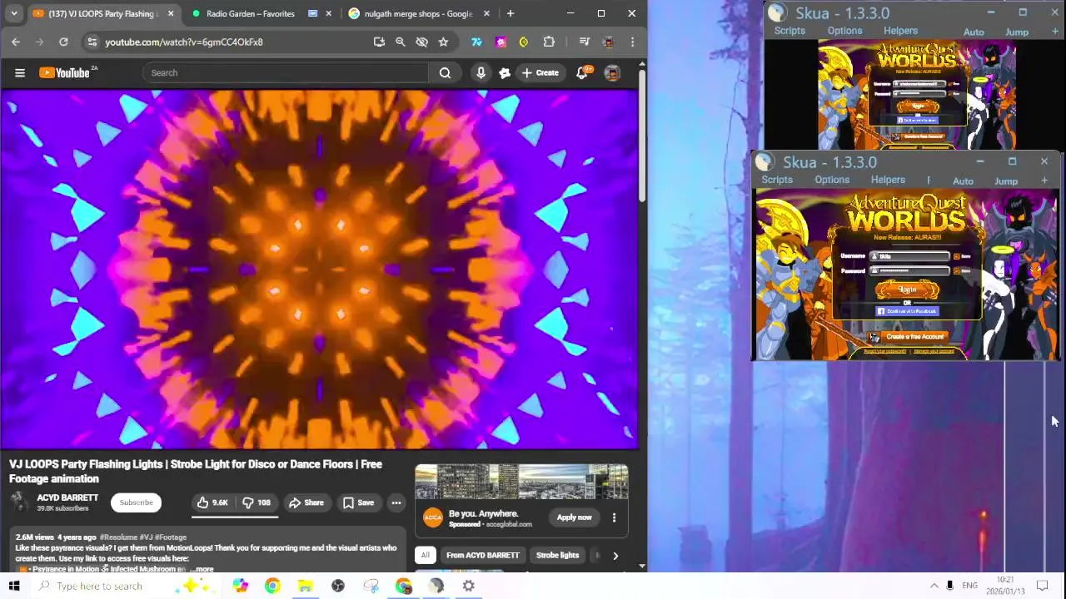Bookmark this page with the star icon
Viewport: 1066px width, 599px height.
443,42
